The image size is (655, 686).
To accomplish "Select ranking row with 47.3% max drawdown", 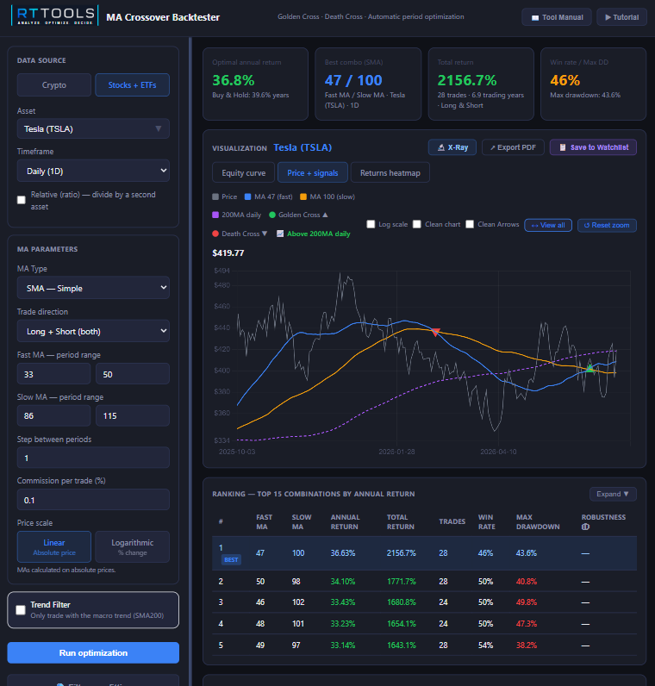I will [424, 624].
